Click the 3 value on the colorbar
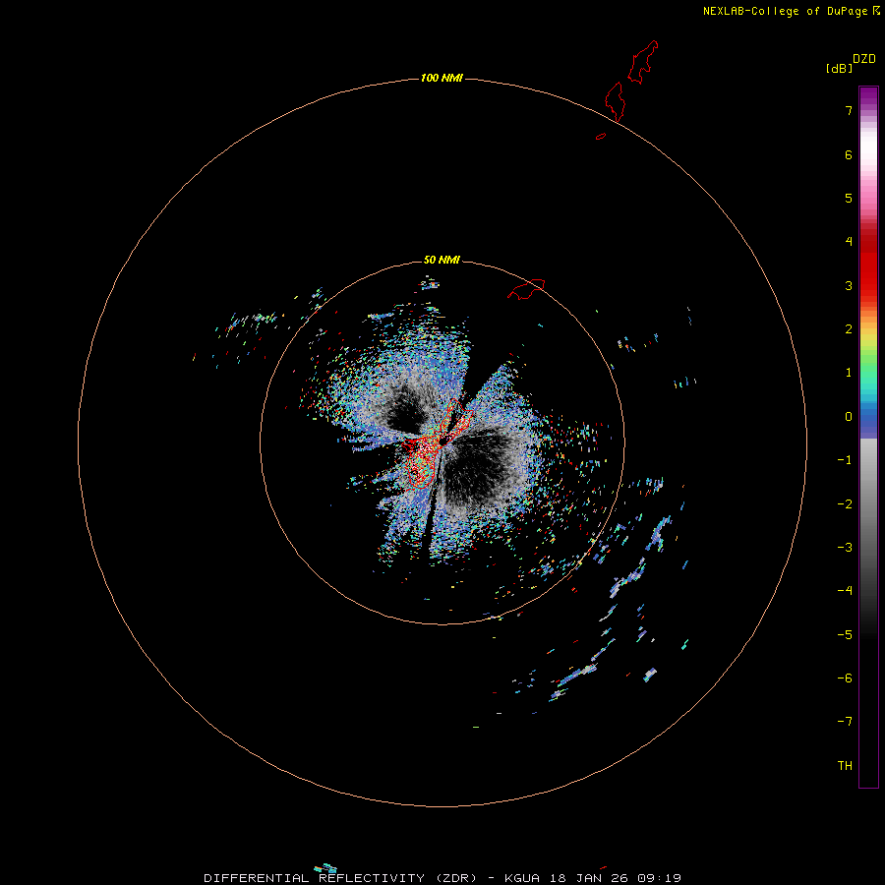This screenshot has height=885, width=885. pyautogui.click(x=849, y=285)
